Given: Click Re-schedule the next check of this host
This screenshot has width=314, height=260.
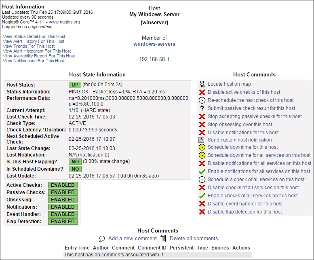Looking at the screenshot, I should click(x=251, y=100).
